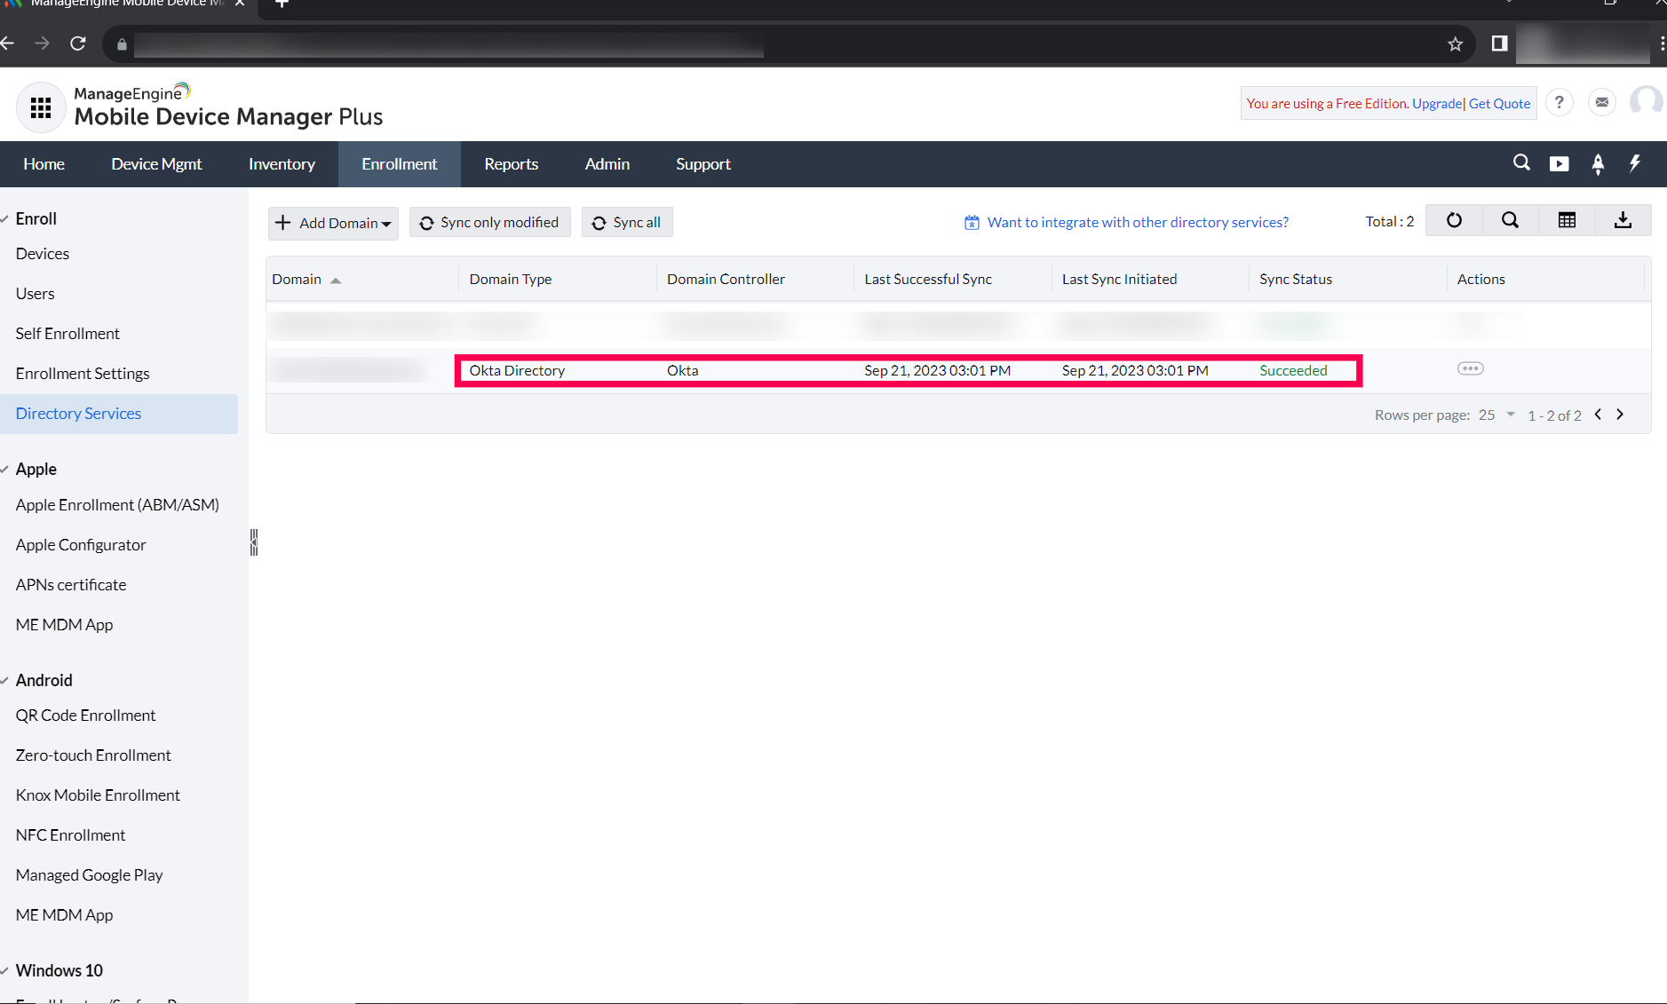Go to previous page of domains
Image resolution: width=1667 pixels, height=1004 pixels.
(1598, 415)
